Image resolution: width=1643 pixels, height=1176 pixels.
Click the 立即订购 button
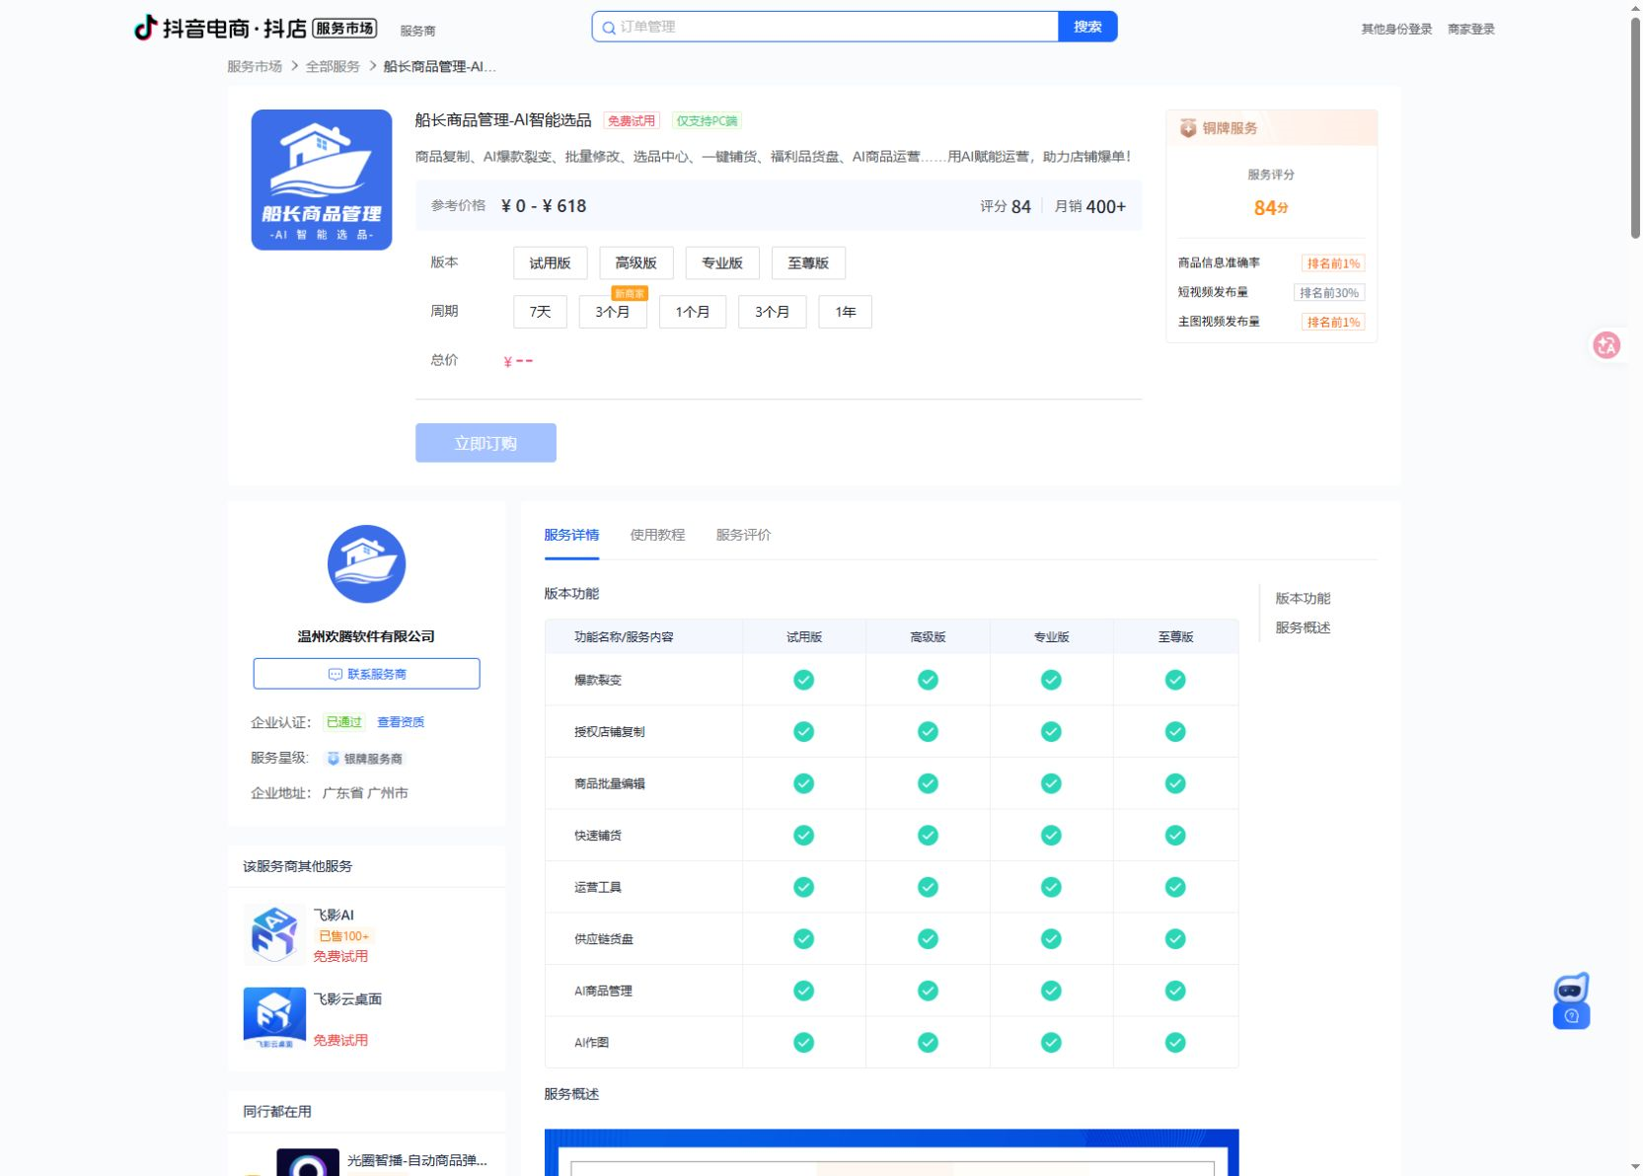pyautogui.click(x=485, y=443)
